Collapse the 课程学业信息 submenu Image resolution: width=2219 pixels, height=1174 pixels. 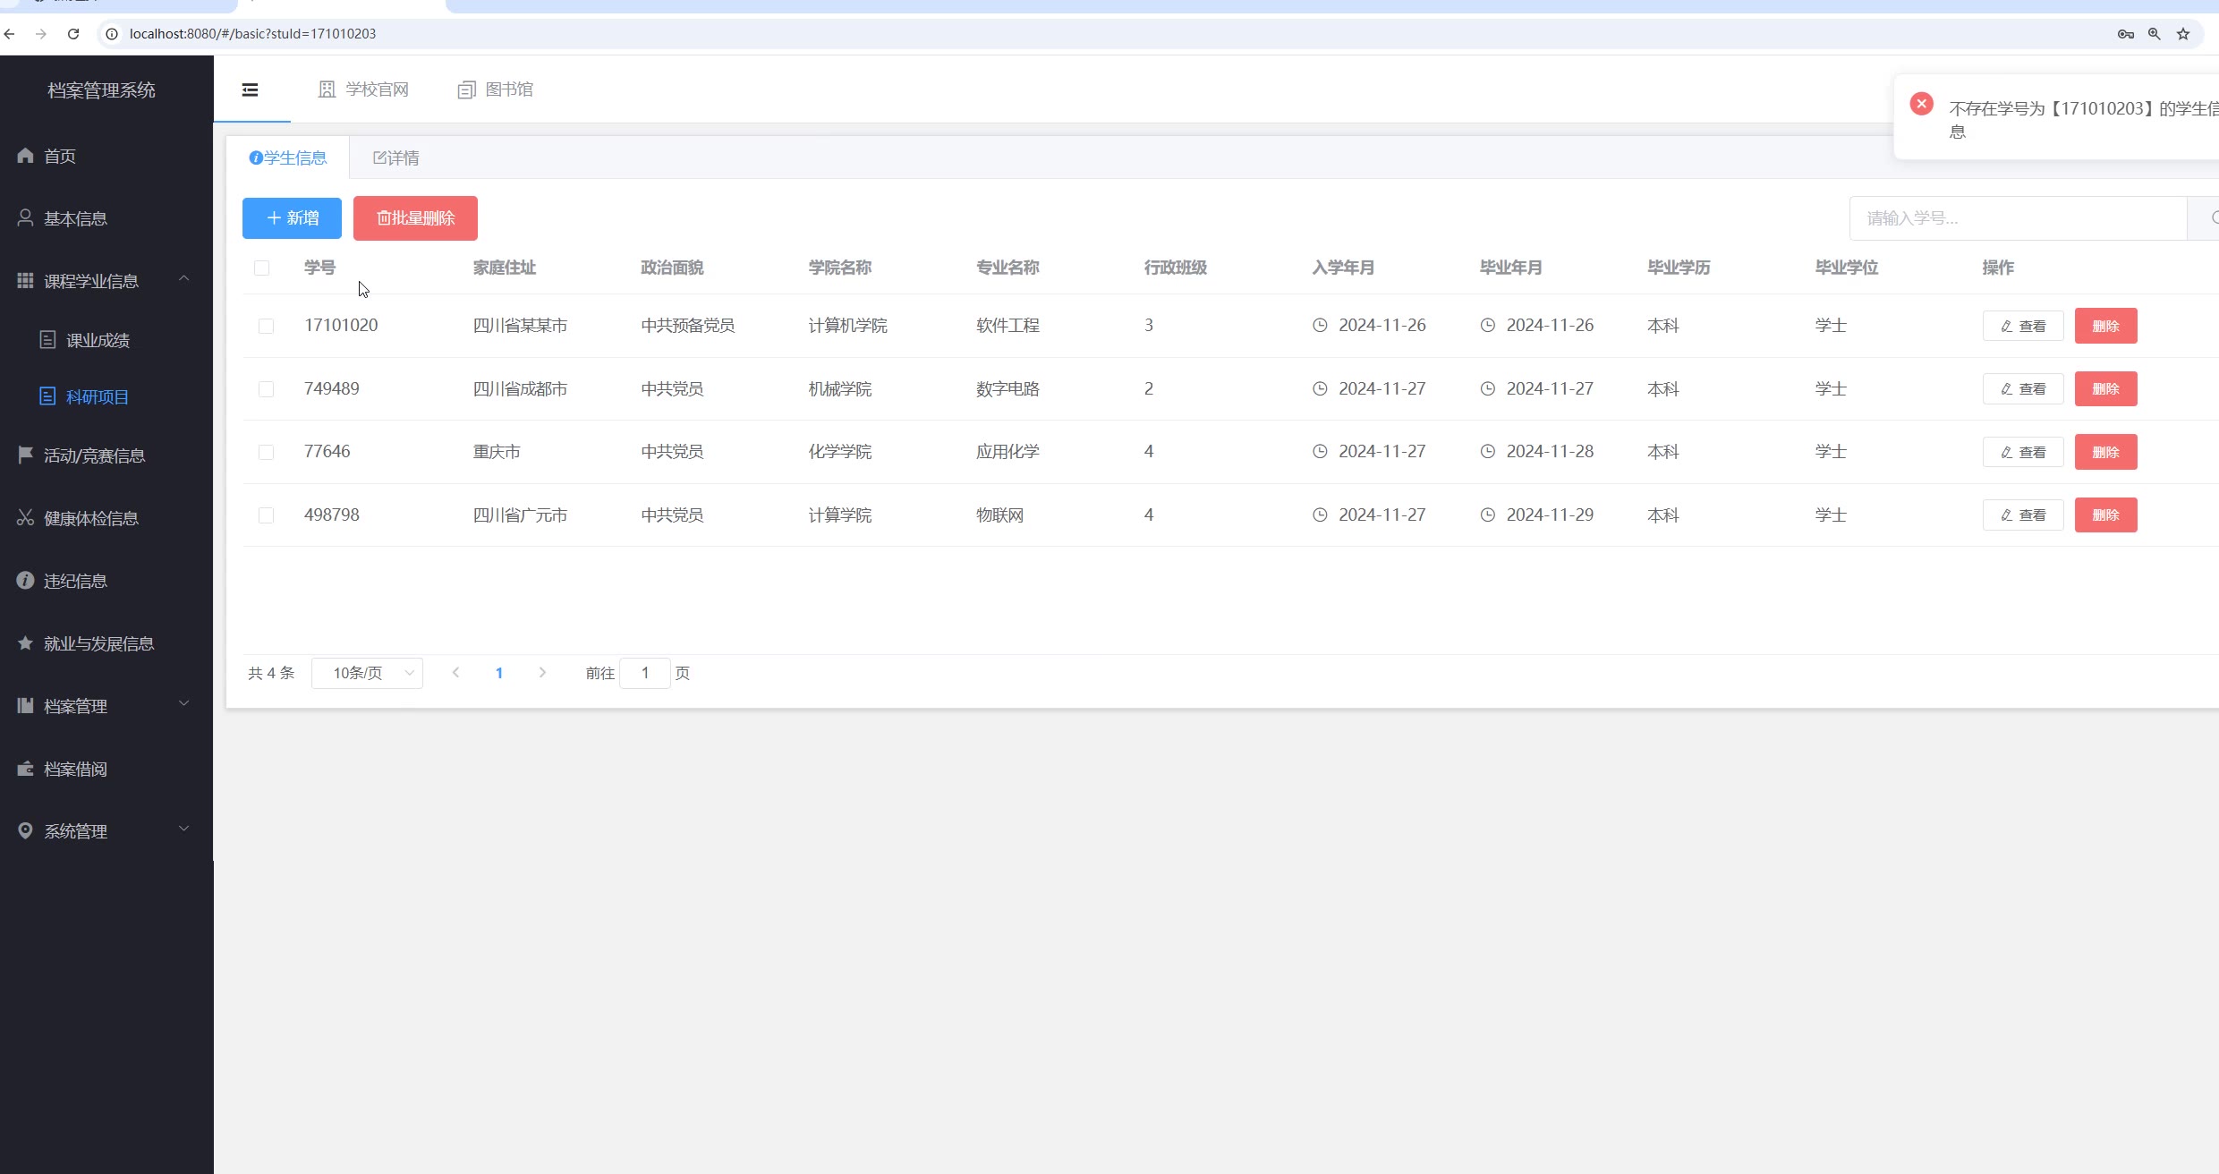[183, 279]
